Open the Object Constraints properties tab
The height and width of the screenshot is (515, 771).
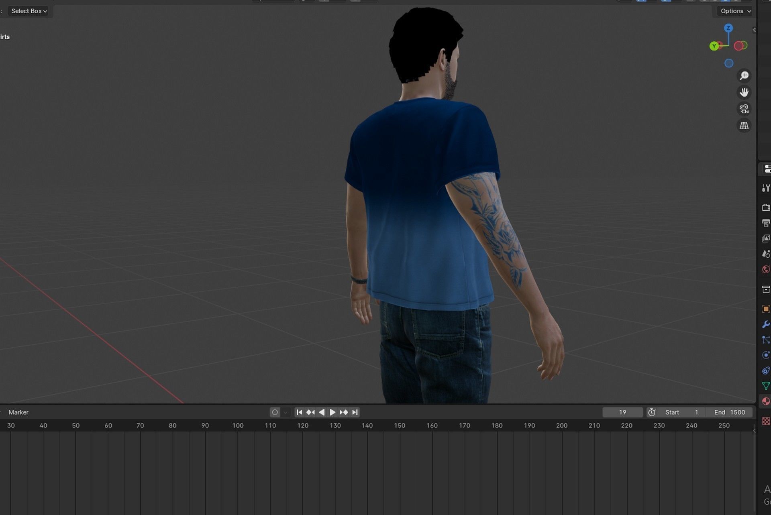point(766,370)
